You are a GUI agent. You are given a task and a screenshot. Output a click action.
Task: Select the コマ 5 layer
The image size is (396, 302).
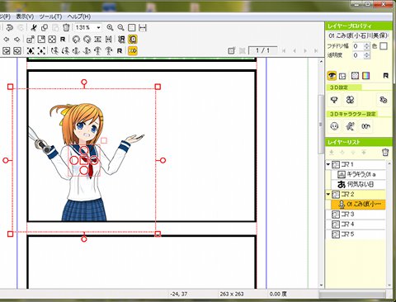pos(356,234)
